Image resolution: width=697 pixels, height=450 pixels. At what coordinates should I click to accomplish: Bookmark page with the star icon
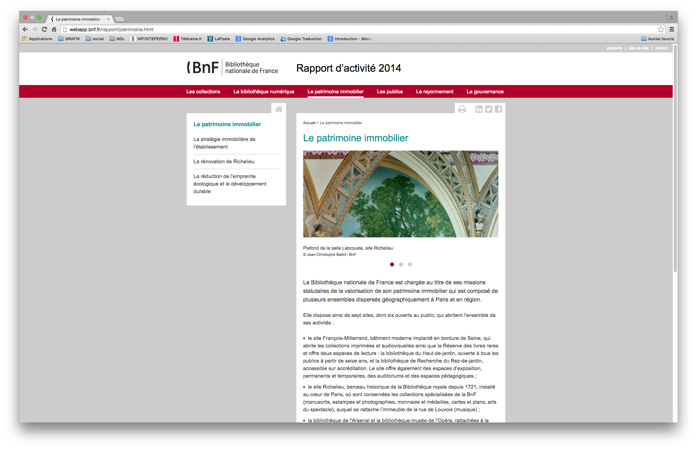[661, 29]
